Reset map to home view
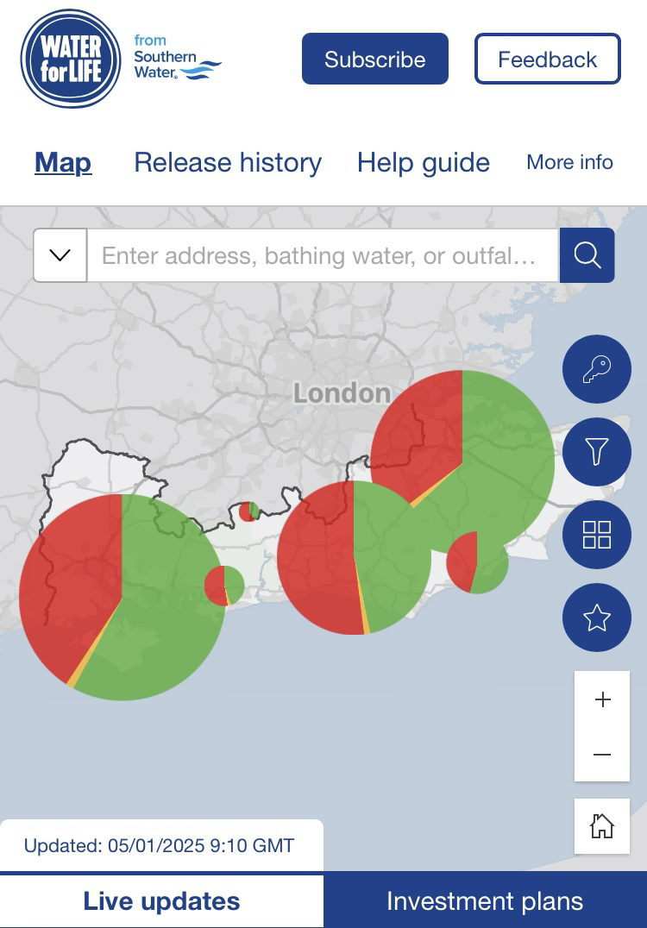Screen dimensions: 647x928 point(602,826)
